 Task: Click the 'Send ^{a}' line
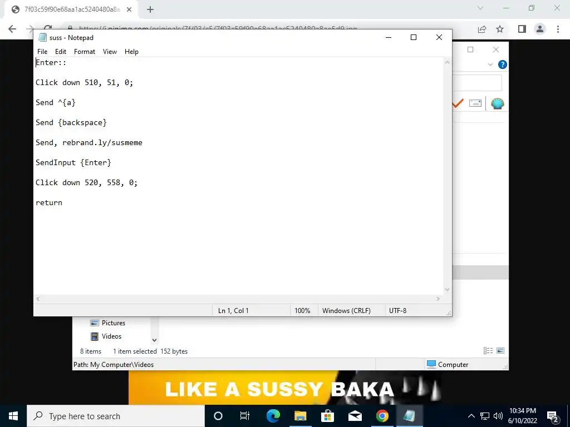point(56,102)
